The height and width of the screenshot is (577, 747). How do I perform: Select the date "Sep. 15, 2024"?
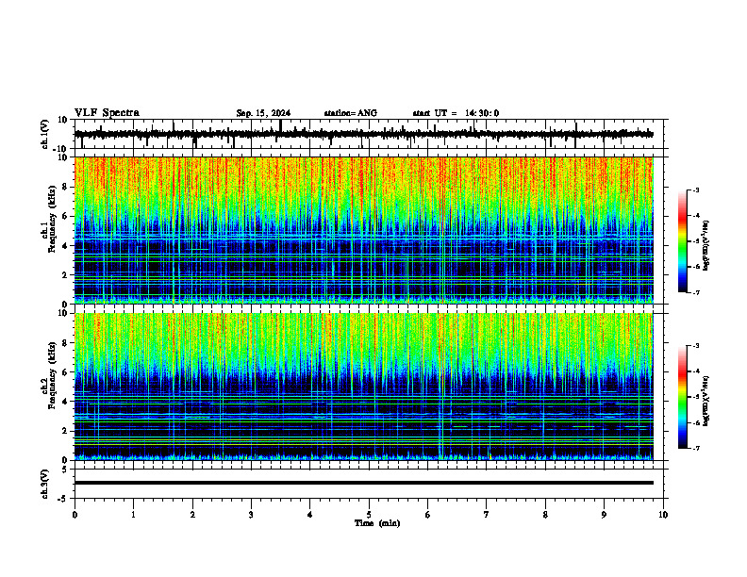[x=263, y=113]
